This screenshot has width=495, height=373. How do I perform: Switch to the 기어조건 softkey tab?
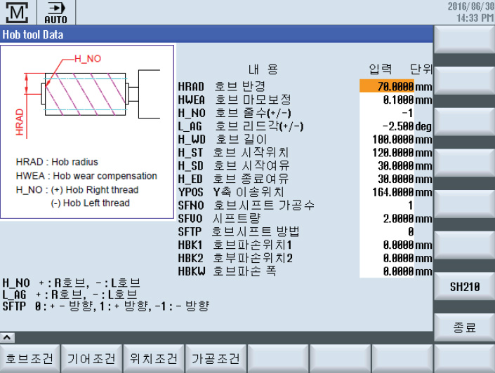point(92,359)
